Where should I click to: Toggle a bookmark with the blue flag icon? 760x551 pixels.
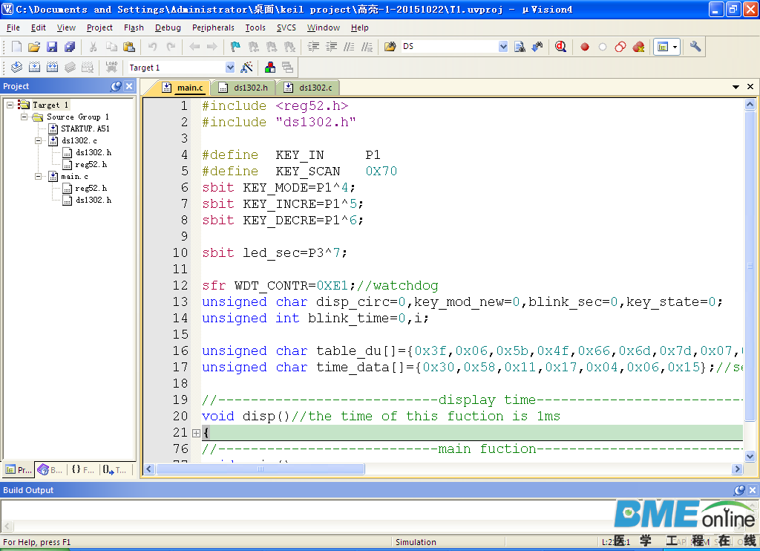tap(235, 47)
